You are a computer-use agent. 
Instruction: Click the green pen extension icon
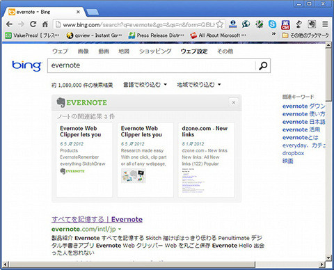[259, 24]
